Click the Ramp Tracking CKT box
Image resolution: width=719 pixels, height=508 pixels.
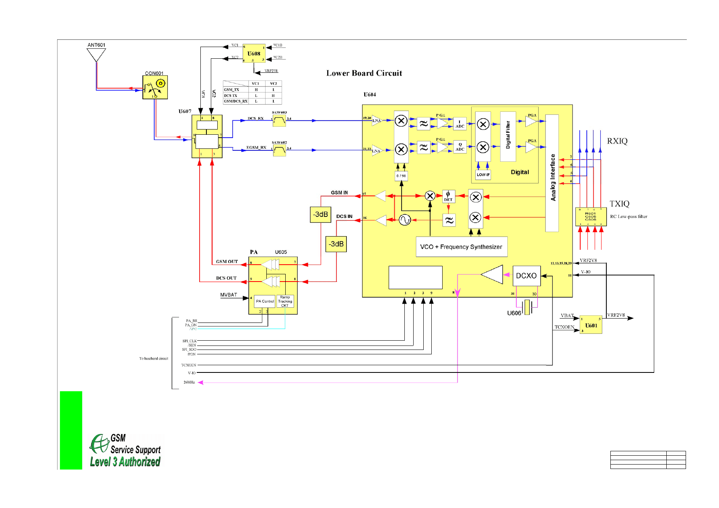(285, 301)
